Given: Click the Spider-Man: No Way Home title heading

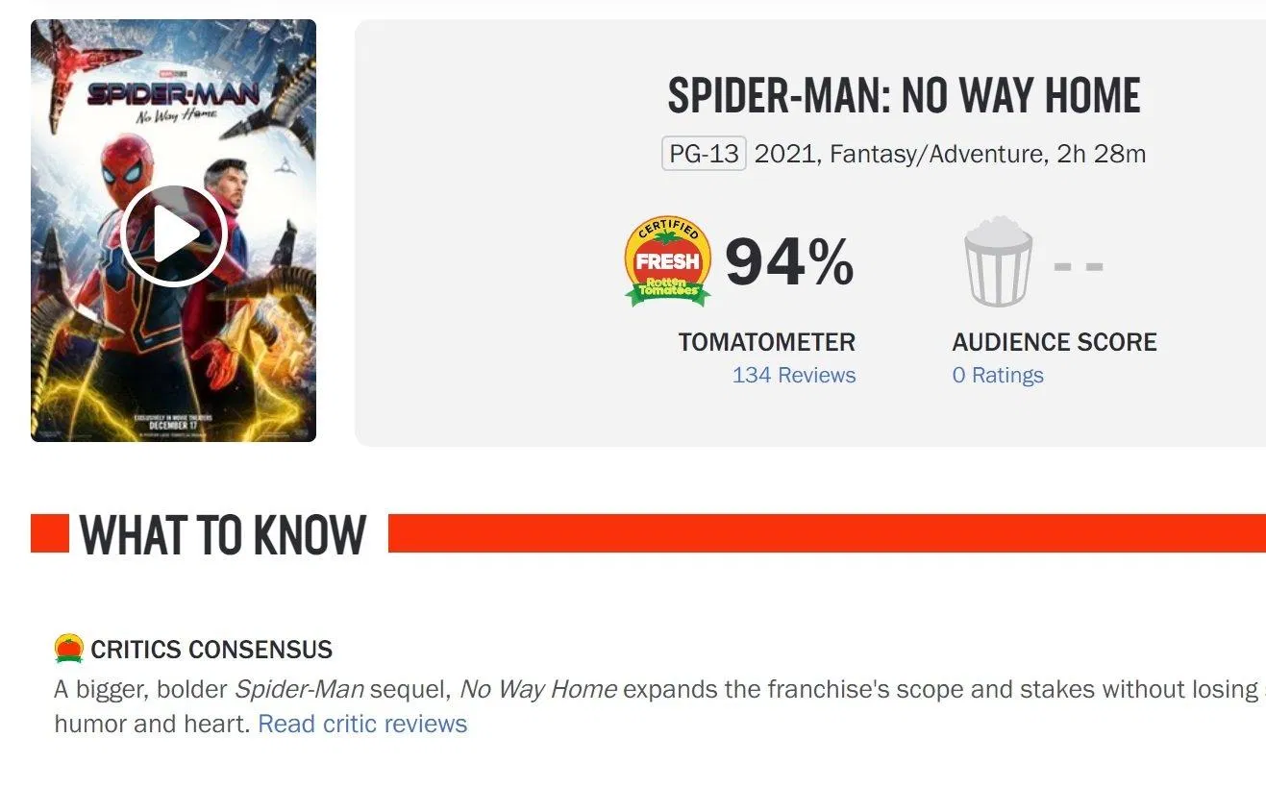Looking at the screenshot, I should 904,96.
